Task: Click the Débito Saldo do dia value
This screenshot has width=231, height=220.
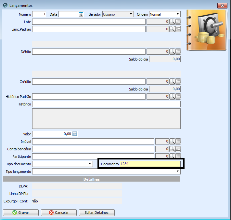Action: coord(165,59)
